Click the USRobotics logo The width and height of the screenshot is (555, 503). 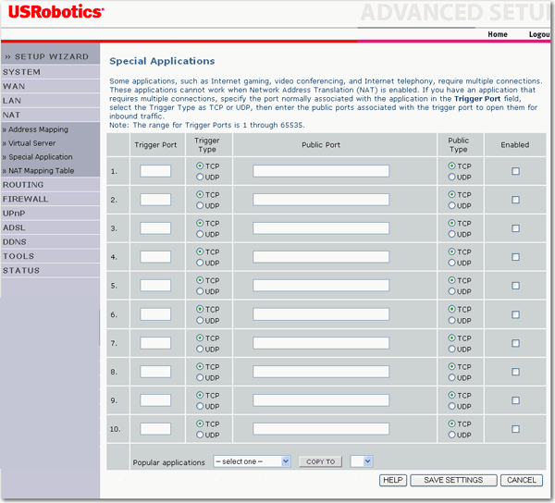[x=55, y=12]
